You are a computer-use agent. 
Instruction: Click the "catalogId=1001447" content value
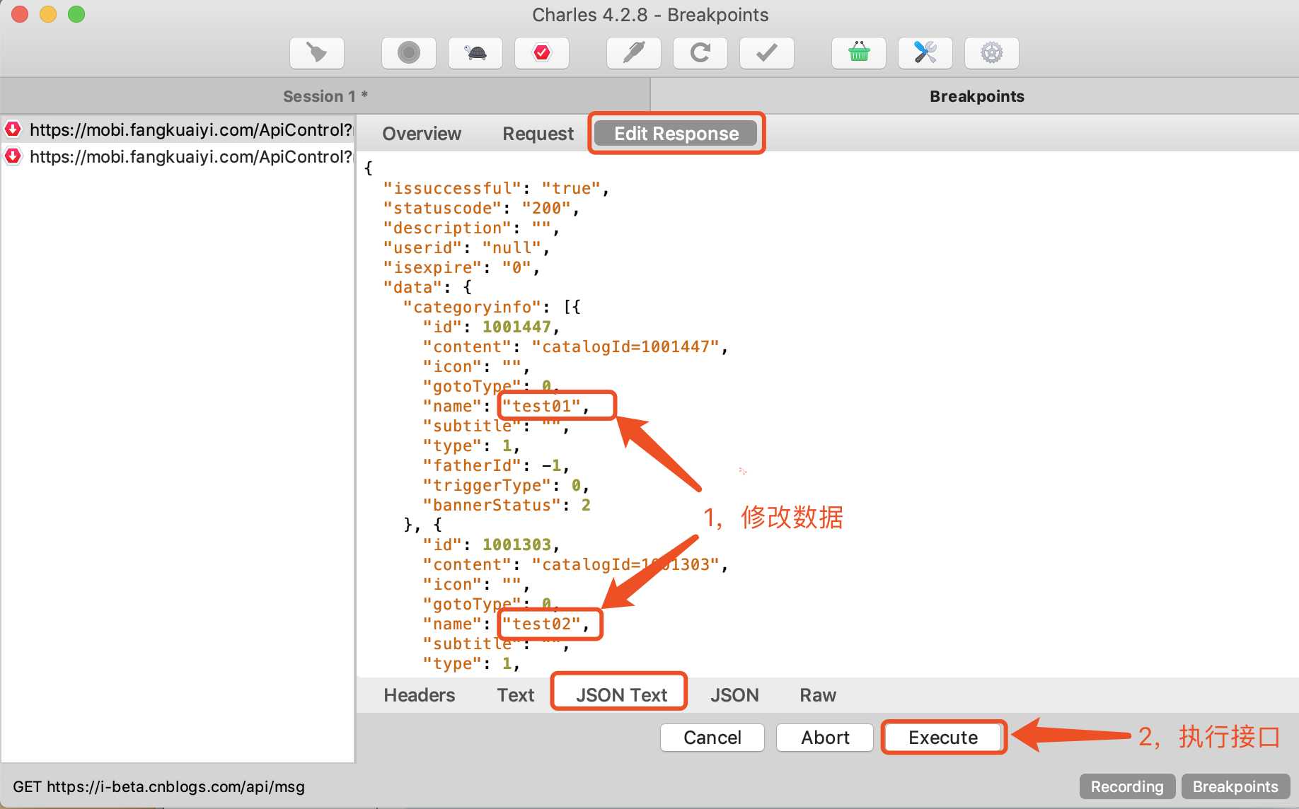tap(625, 347)
